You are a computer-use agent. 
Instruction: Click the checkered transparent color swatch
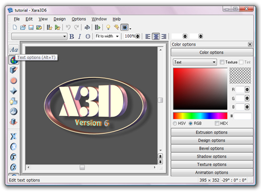tap(240, 76)
